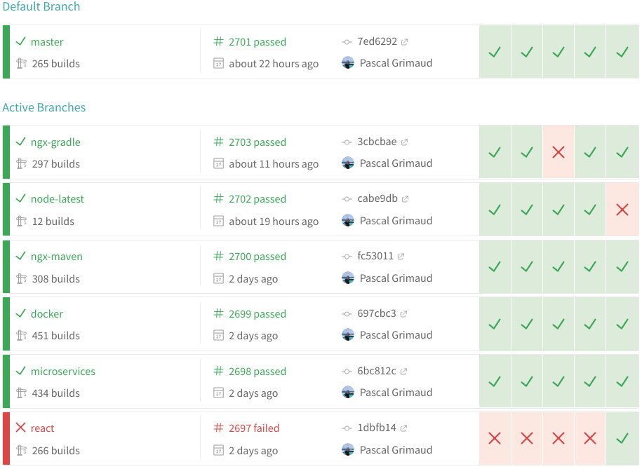The height and width of the screenshot is (469, 642).
Task: Open the failed react branch
Action: 42,428
